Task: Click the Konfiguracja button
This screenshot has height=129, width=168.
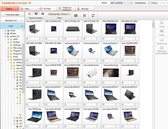Action: tap(140, 3)
